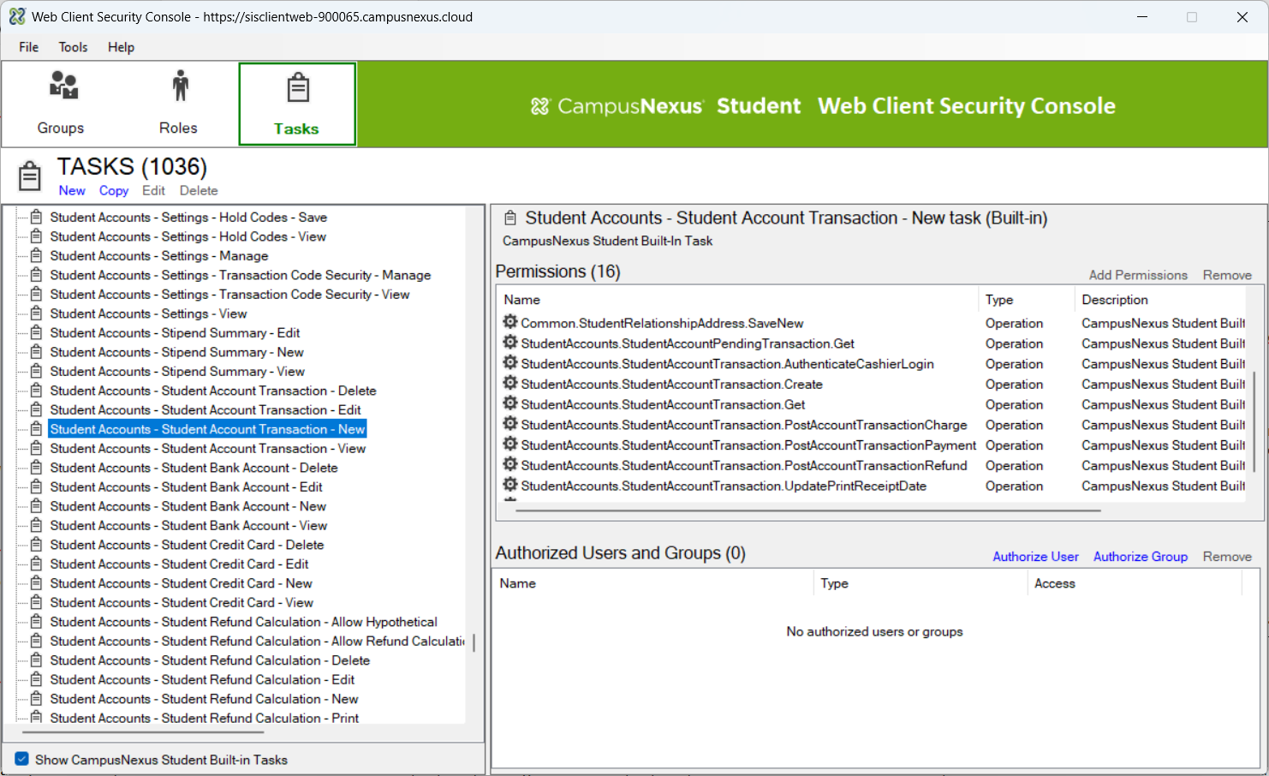Click gear icon for StudentAccountPendingTransaction.Get
The width and height of the screenshot is (1269, 776).
click(x=510, y=343)
